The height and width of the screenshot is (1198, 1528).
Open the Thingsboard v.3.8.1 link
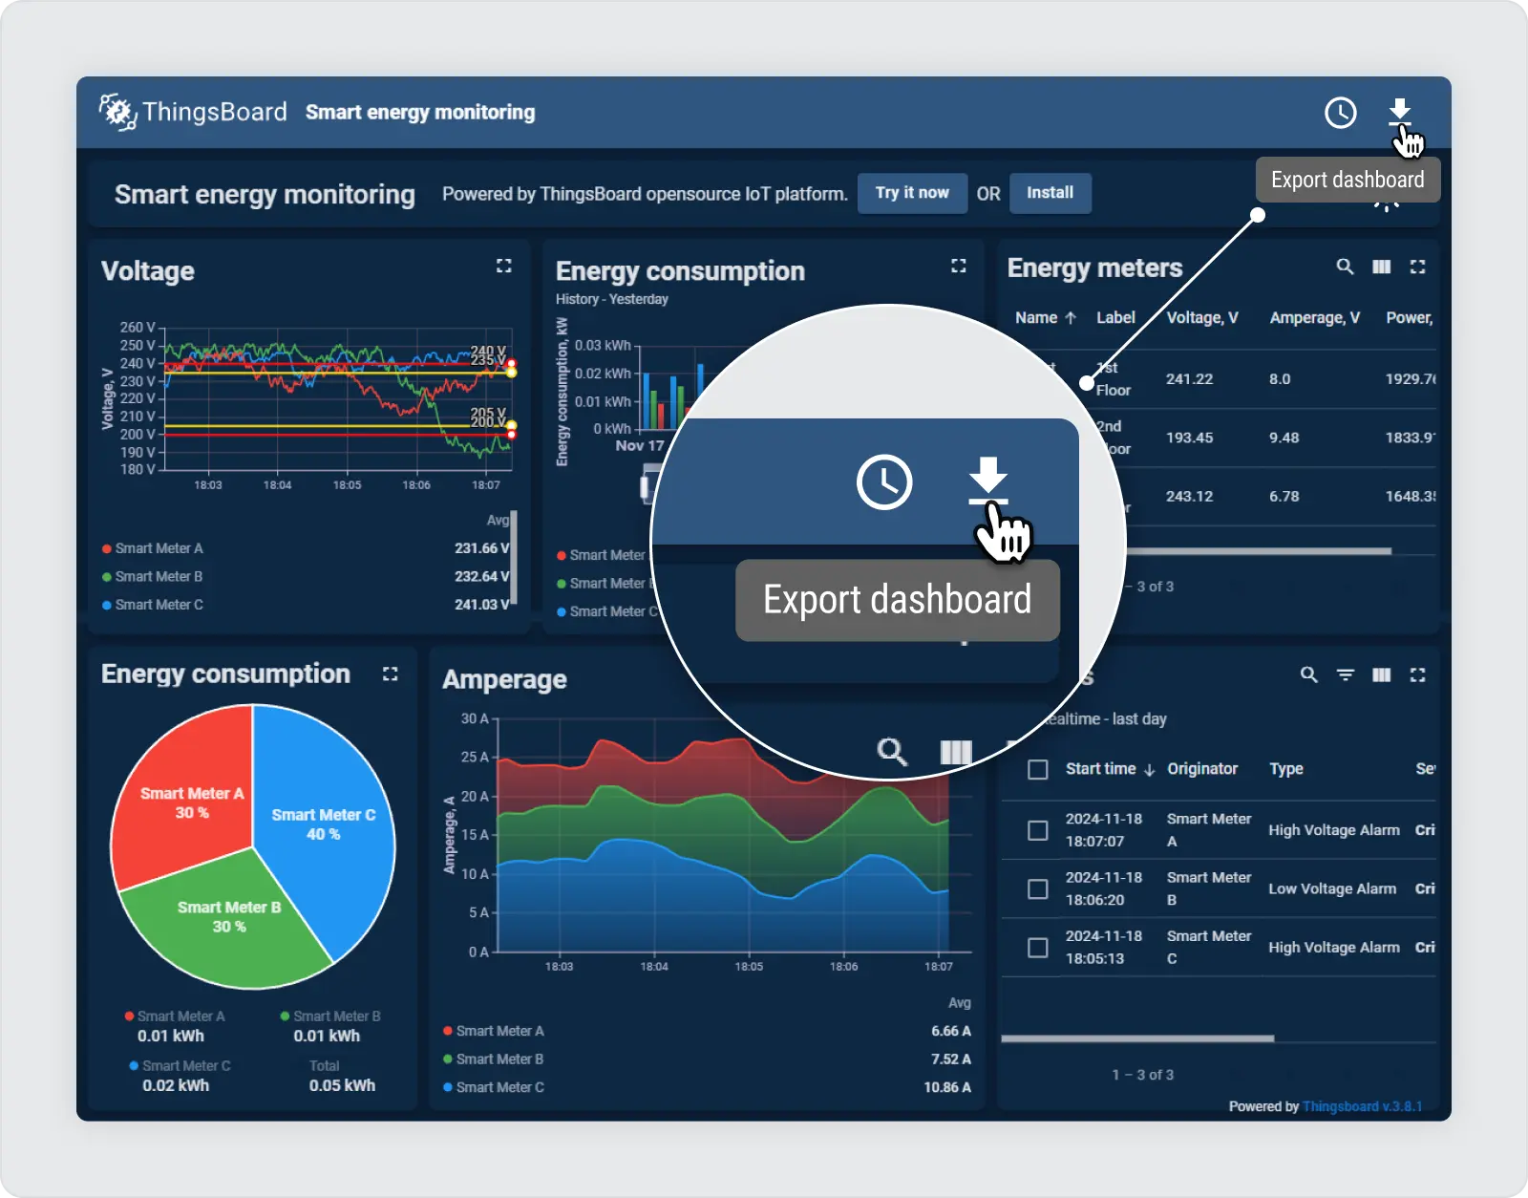1362,1106
